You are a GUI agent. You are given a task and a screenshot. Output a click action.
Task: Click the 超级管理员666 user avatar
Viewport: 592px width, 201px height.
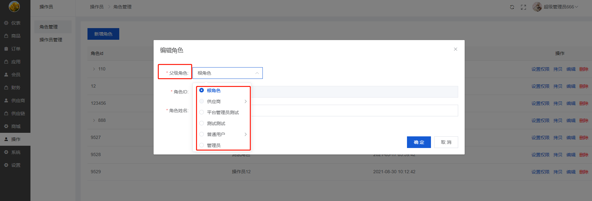coord(537,7)
